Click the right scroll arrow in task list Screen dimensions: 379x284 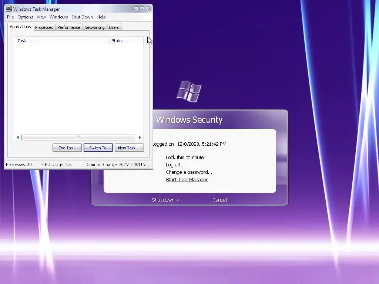point(140,138)
